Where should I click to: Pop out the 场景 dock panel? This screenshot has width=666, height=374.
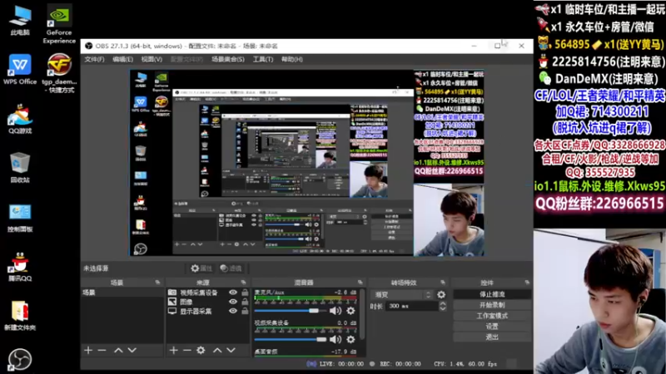click(157, 283)
